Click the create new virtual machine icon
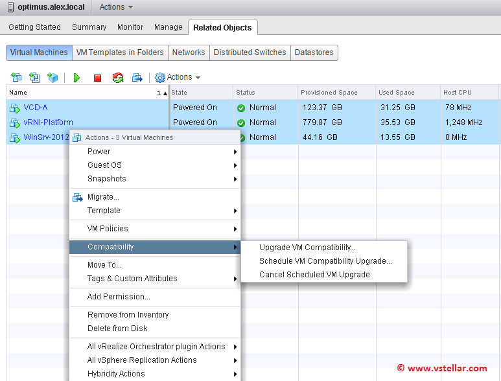 click(x=16, y=78)
